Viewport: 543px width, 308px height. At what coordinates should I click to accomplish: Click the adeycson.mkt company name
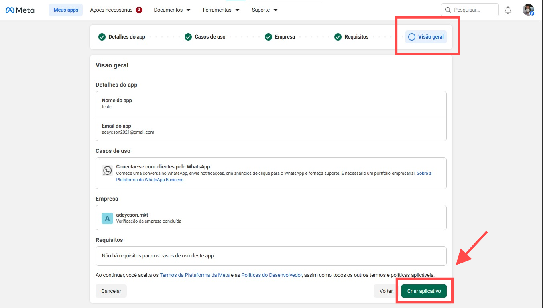point(132,215)
